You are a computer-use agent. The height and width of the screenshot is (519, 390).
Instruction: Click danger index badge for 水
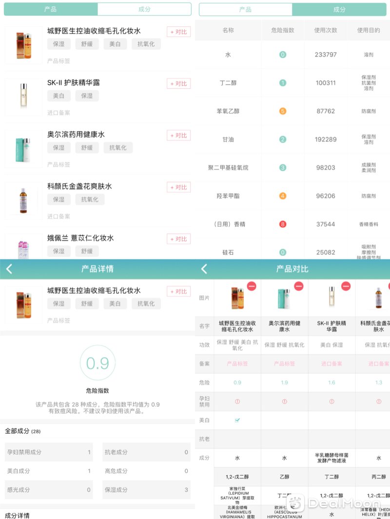click(x=283, y=55)
